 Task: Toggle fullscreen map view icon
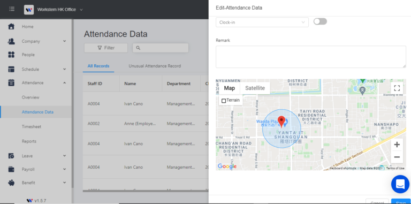tap(397, 88)
